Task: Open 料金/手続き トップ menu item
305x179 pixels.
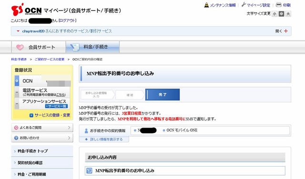Action: pos(42,151)
